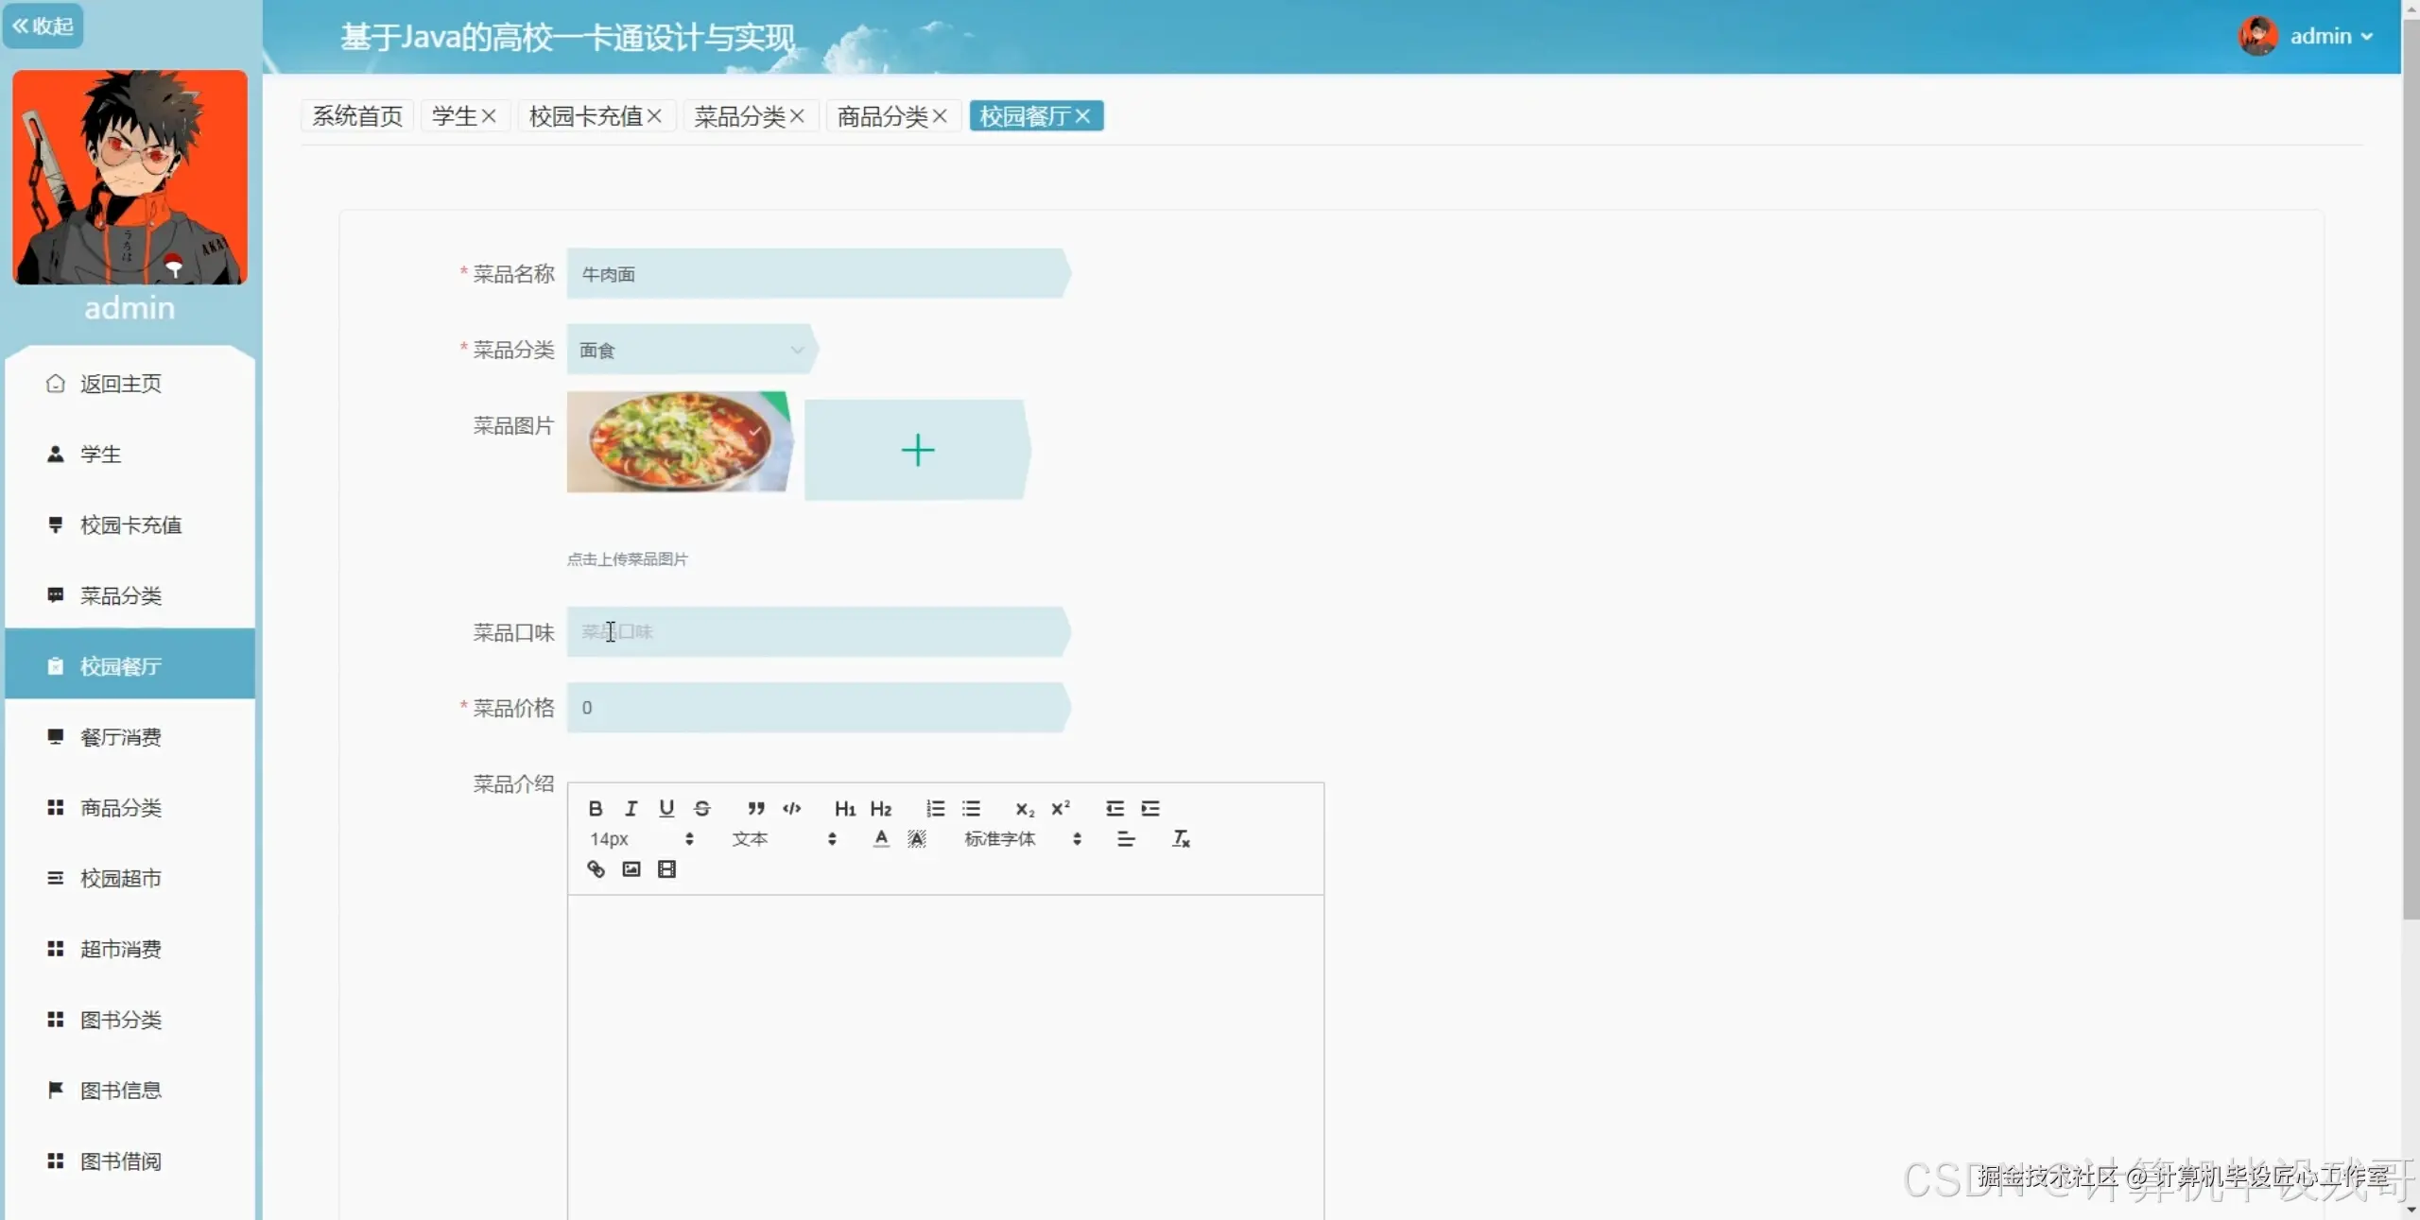The image size is (2420, 1220).
Task: Insert ordered list in editor
Action: 935,808
